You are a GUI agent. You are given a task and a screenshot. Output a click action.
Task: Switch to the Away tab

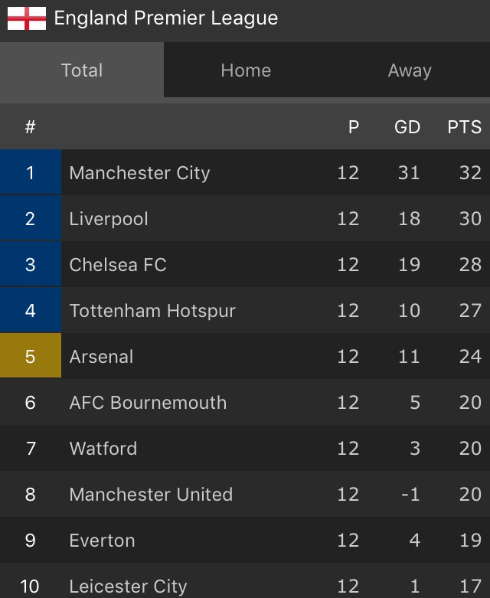coord(410,70)
